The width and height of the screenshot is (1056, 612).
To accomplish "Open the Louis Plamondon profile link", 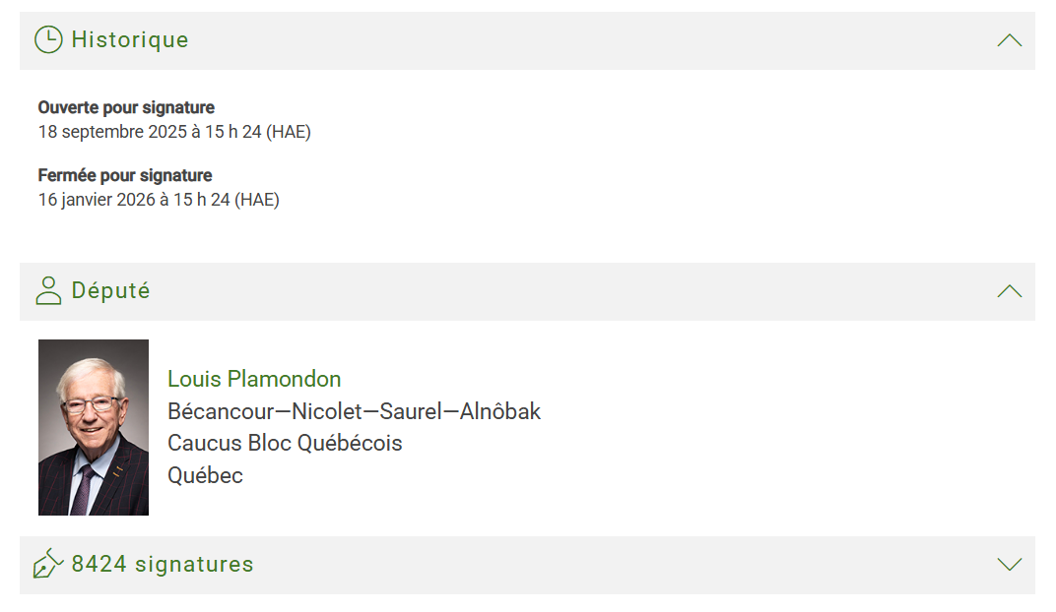I will 254,379.
